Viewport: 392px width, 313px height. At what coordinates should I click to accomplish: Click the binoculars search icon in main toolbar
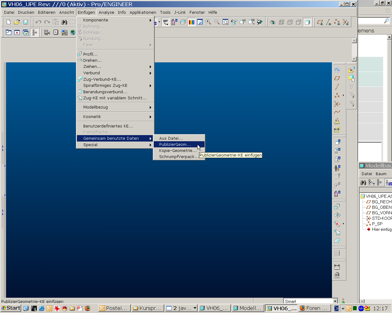64,22
